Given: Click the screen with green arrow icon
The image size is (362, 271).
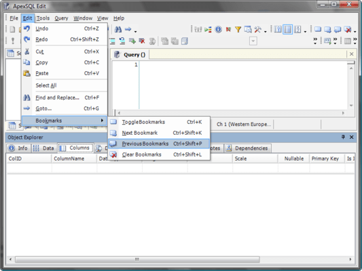Looking at the screenshot, I should pyautogui.click(x=327, y=41).
